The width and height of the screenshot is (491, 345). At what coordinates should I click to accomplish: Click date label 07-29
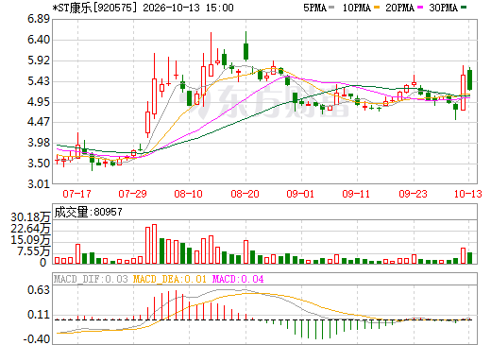pos(132,194)
